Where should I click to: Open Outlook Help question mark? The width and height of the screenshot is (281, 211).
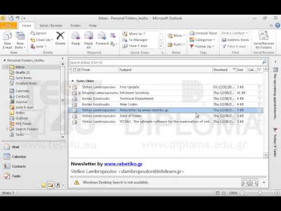point(277,25)
